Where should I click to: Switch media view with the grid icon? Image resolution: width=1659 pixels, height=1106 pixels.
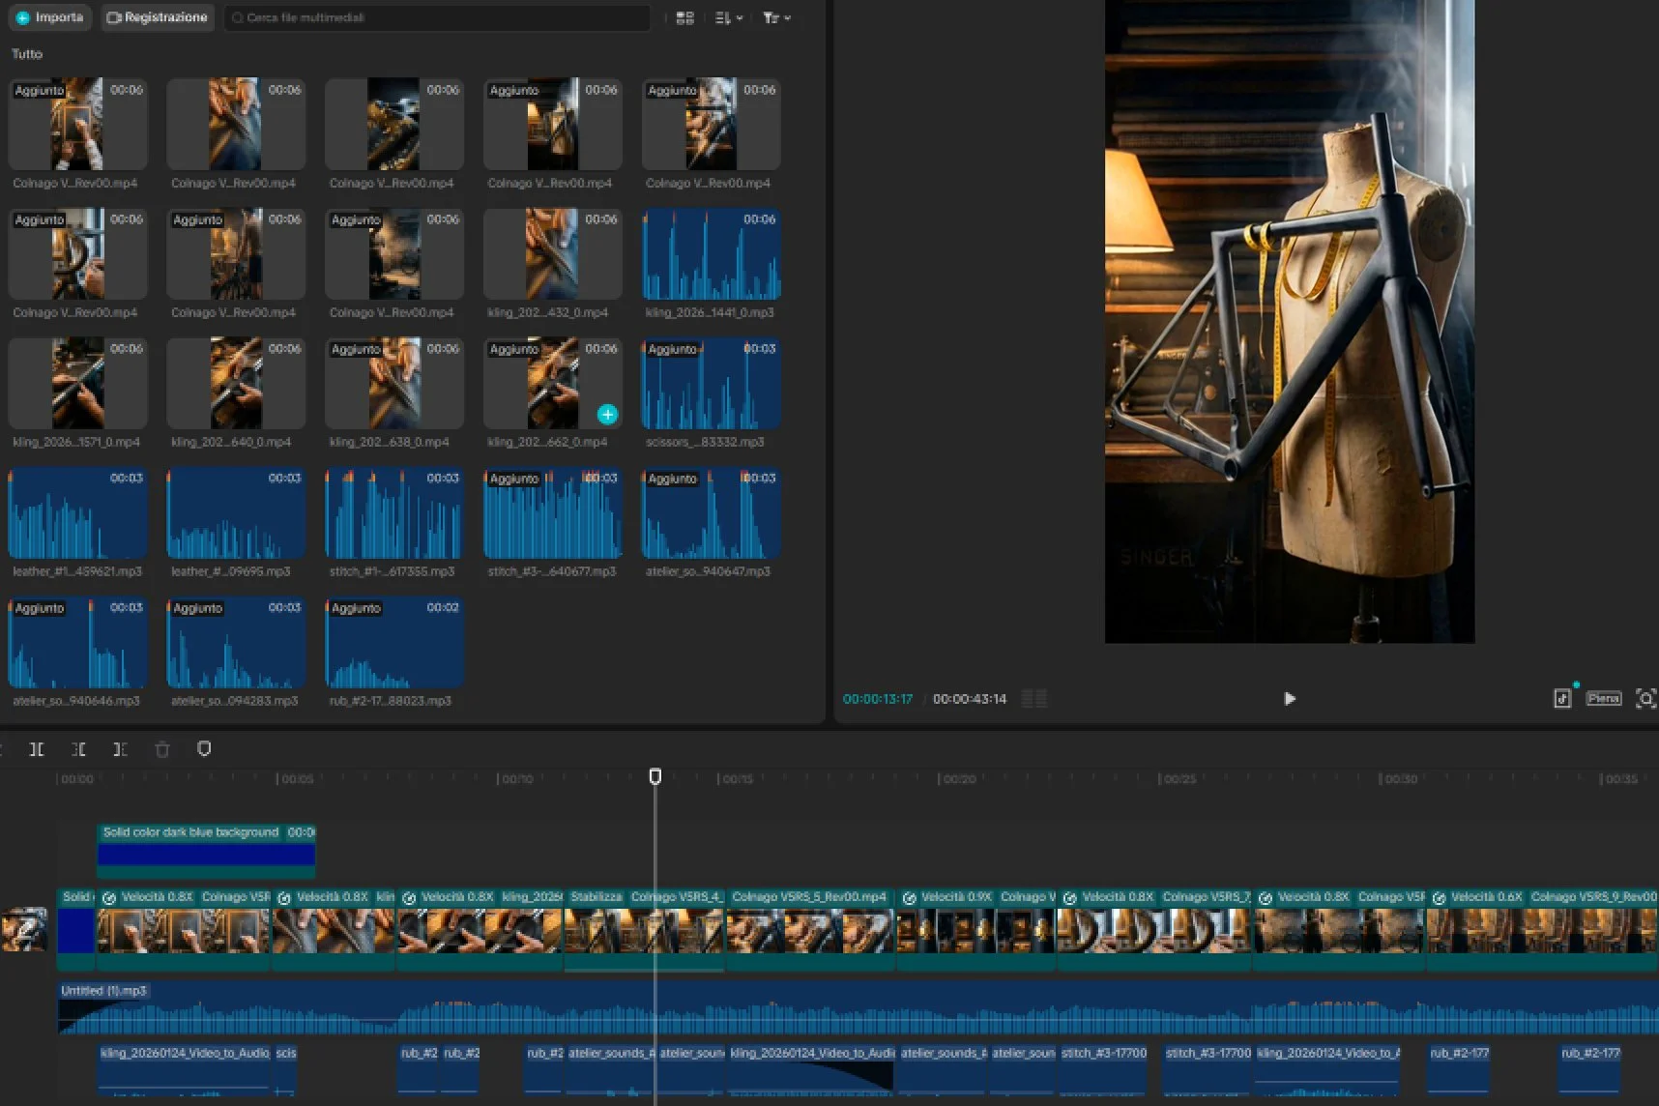(x=684, y=17)
